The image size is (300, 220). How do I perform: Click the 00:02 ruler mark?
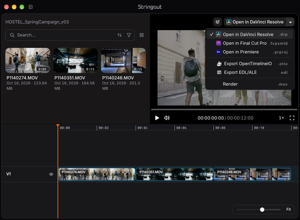103,128
